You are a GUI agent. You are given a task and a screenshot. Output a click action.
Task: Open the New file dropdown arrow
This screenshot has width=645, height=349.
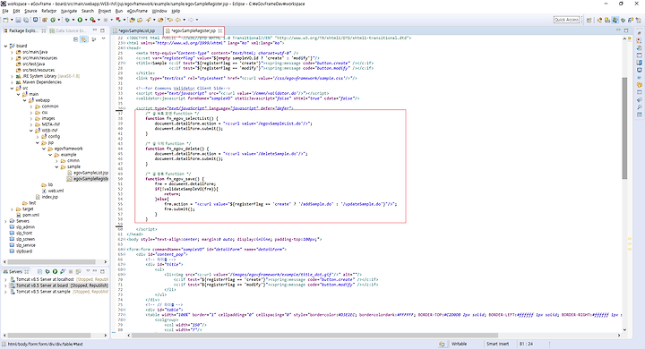(12, 20)
